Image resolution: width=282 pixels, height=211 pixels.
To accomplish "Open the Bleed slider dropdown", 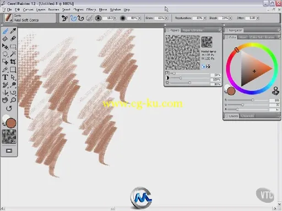I will point(230,18).
